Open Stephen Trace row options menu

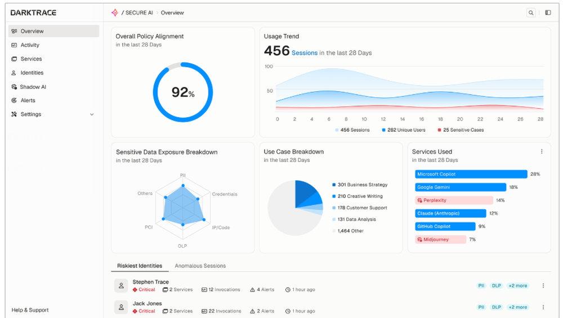543,286
